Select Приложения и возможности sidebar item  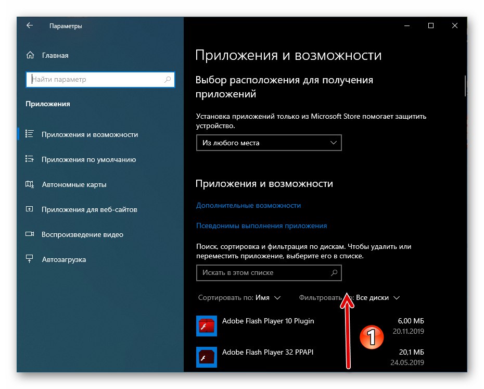(x=90, y=134)
